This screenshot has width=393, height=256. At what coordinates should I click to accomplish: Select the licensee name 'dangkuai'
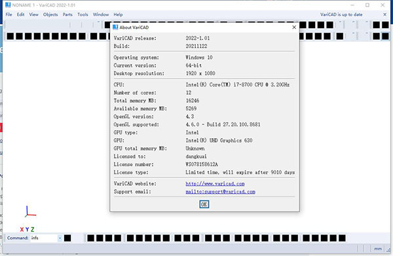coord(196,156)
